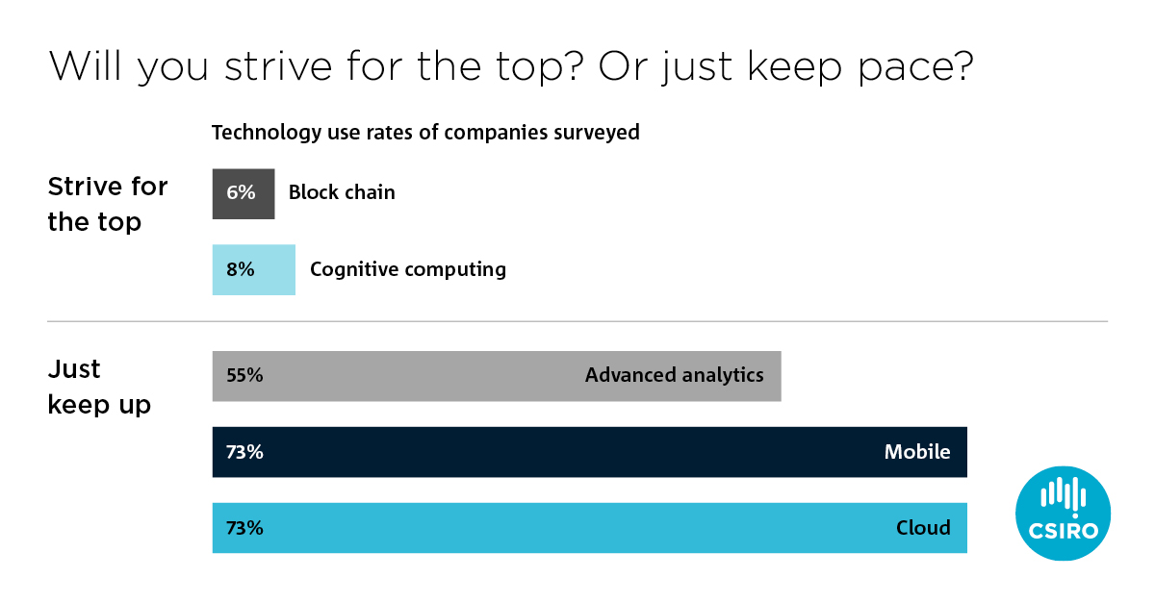Click the blue Cloud bar
Image resolution: width=1155 pixels, height=603 pixels.
pos(590,528)
